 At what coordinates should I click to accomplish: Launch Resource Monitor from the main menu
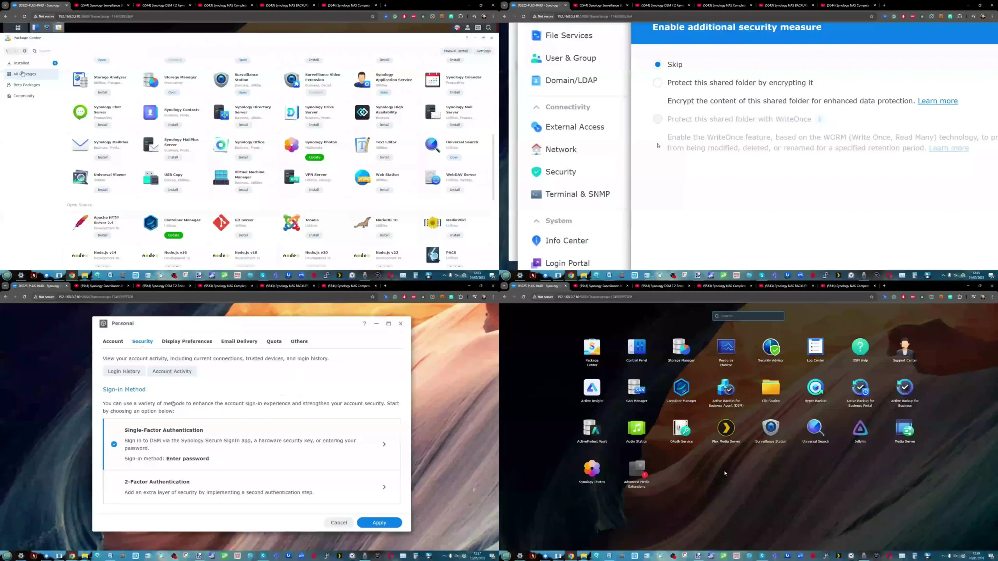(x=726, y=352)
